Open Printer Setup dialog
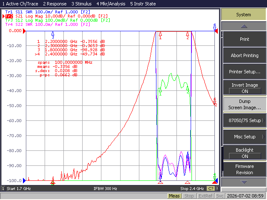This screenshot has height=200, width=267. click(x=244, y=72)
